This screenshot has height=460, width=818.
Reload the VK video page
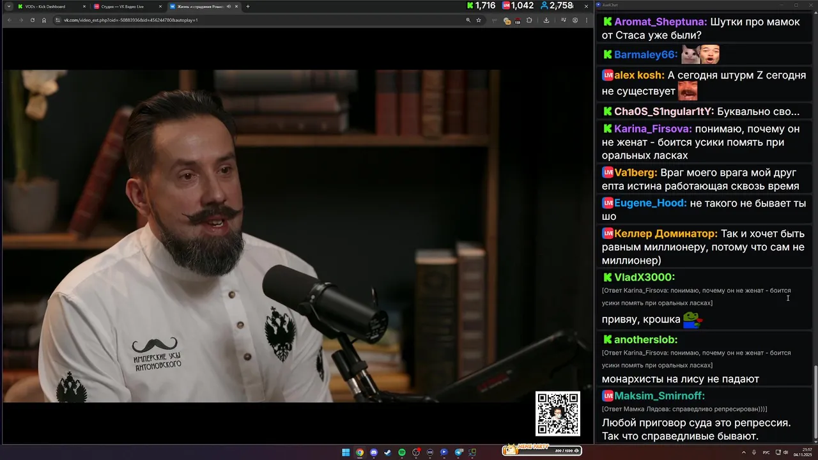coord(32,20)
